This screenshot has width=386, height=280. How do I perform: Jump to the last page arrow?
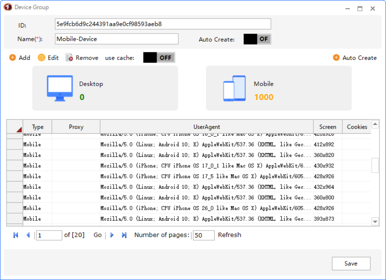coord(124,235)
